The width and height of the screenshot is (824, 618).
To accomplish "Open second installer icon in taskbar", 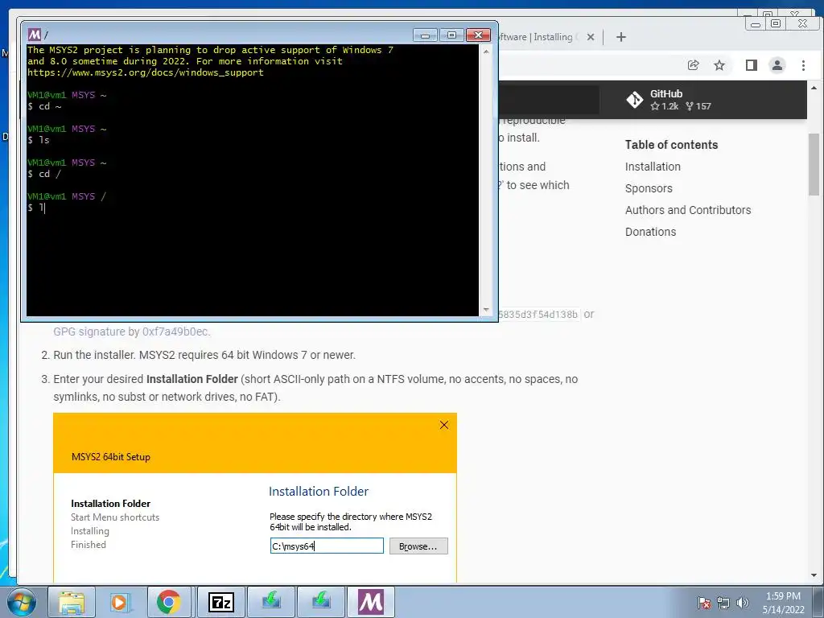I will click(x=321, y=602).
